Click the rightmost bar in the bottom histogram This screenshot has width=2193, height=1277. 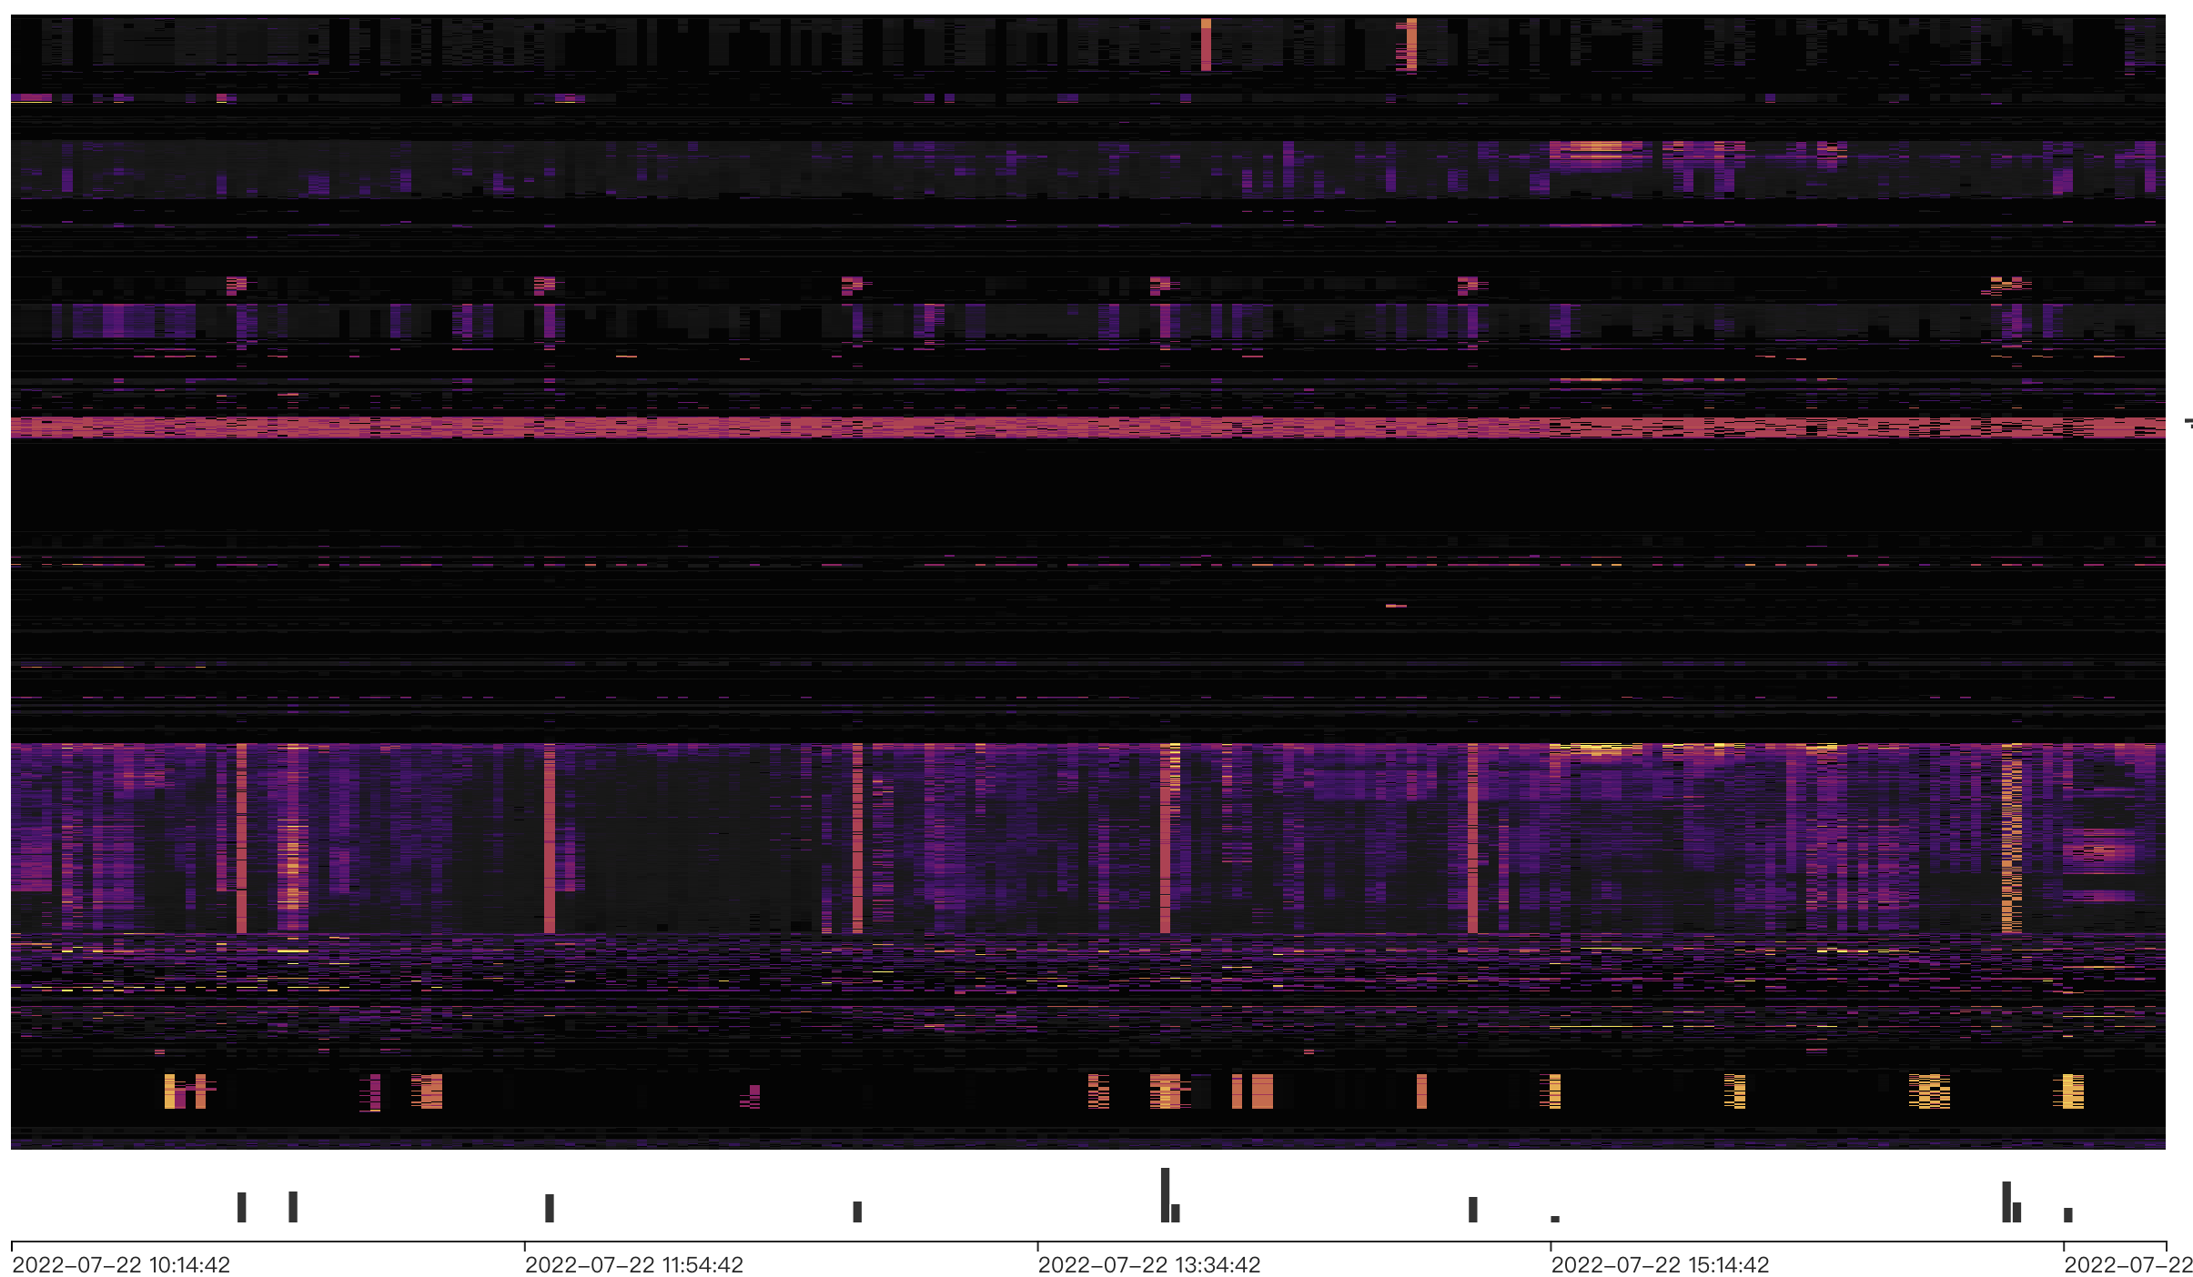tap(2067, 1214)
